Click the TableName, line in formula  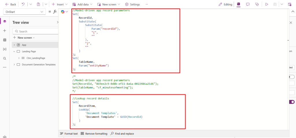click(87, 62)
